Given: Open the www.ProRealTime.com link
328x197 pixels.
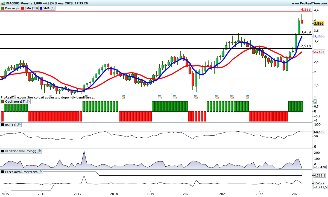Looking at the screenshot, I should (309, 3).
